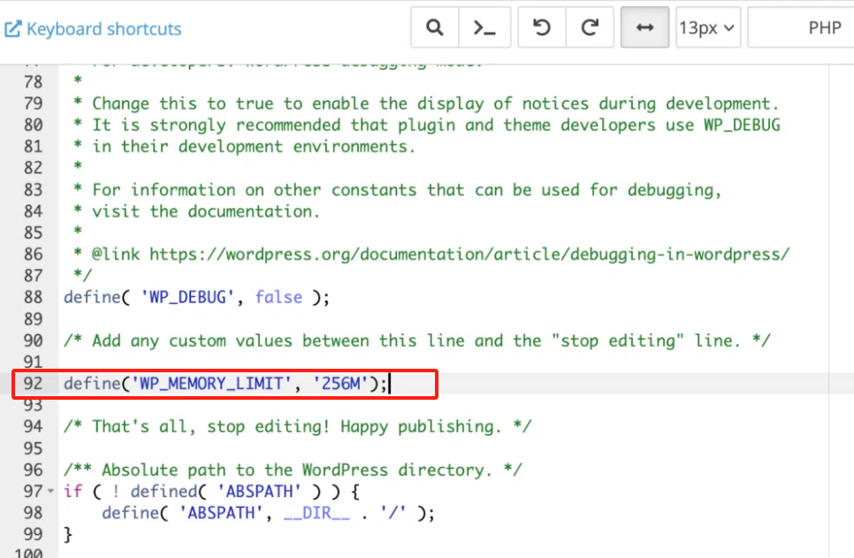Click the external-link icon beside Keyboard shortcuts
The width and height of the screenshot is (854, 558).
12,28
